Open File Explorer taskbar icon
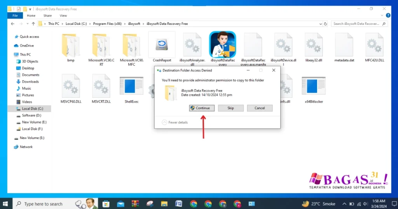The image size is (398, 209). (164, 204)
